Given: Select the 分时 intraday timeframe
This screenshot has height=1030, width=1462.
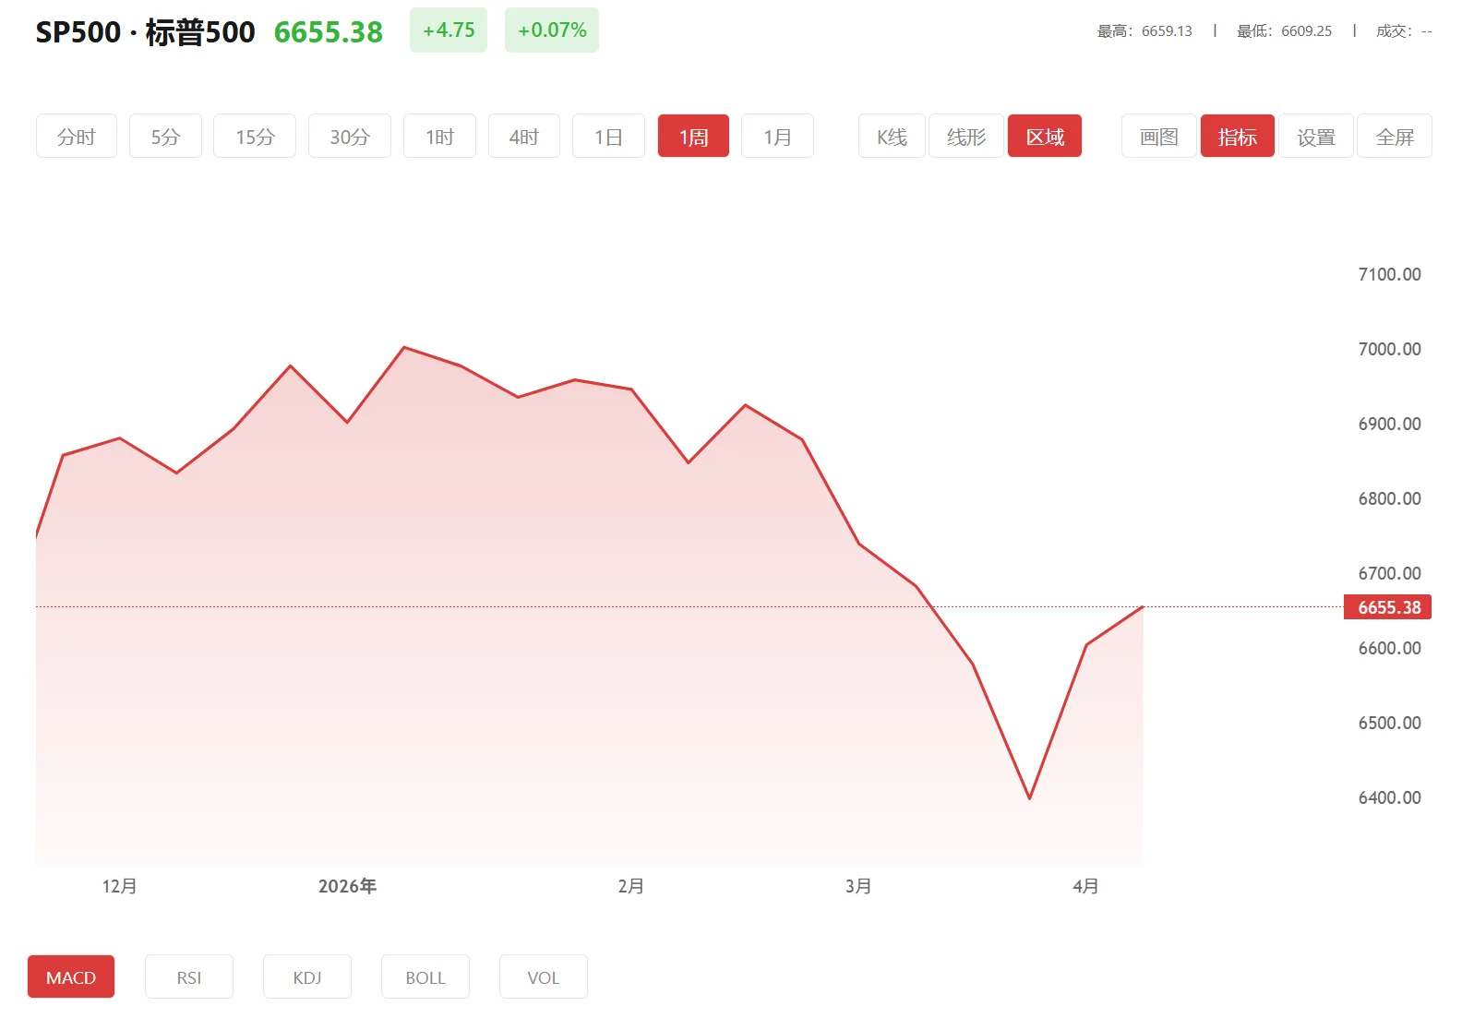Looking at the screenshot, I should coord(77,137).
